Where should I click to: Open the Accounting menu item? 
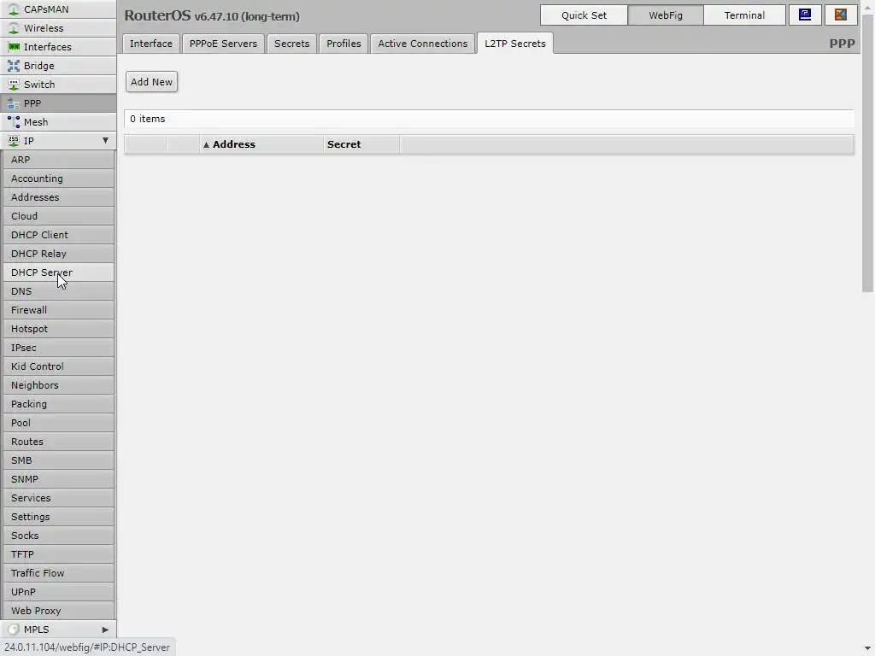[x=59, y=179]
